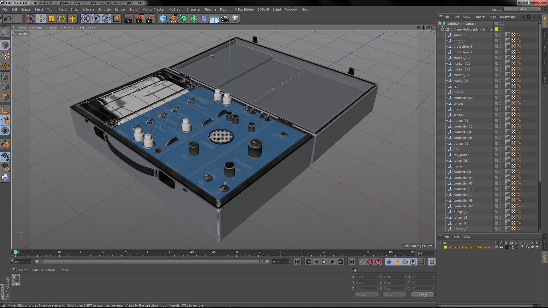Viewport: 548px width, 308px height.
Task: Click Render View clapperboard icon
Action: [x=129, y=19]
